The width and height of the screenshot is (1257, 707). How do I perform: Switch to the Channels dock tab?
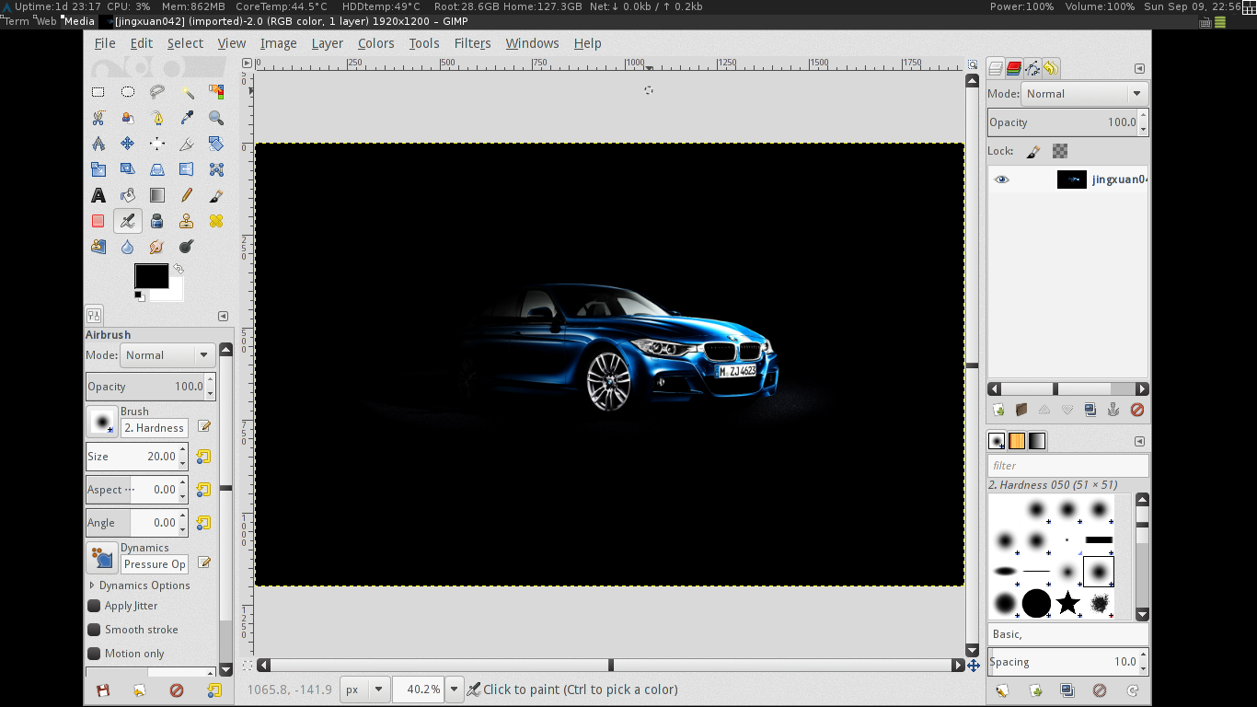tap(1014, 68)
